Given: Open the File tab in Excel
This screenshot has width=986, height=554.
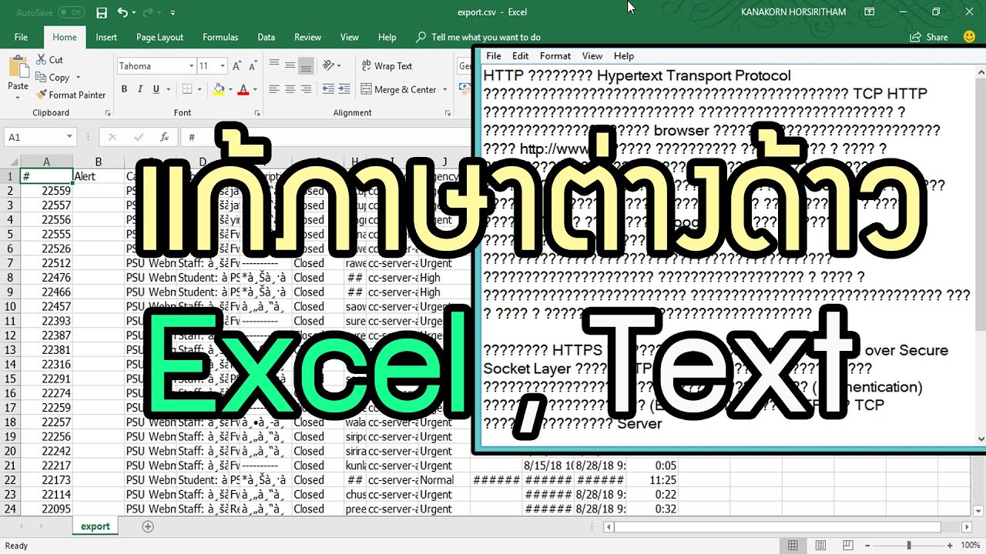Looking at the screenshot, I should point(21,37).
